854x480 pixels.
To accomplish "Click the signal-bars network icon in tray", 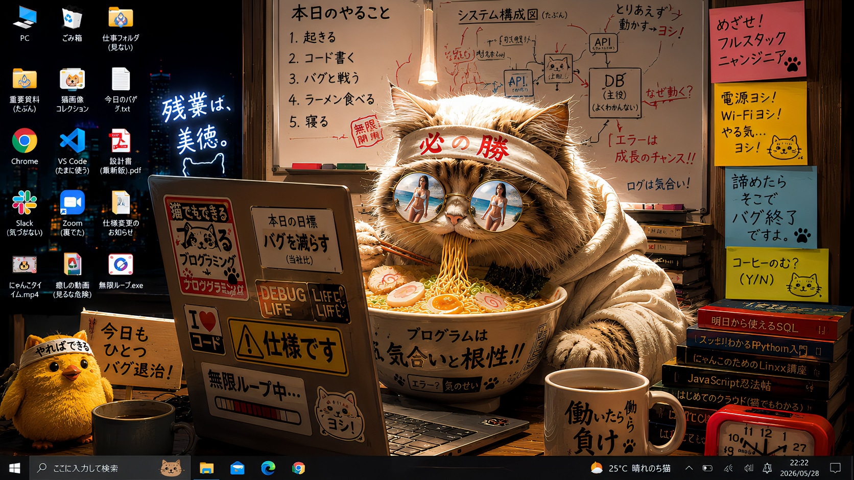I will coord(748,468).
